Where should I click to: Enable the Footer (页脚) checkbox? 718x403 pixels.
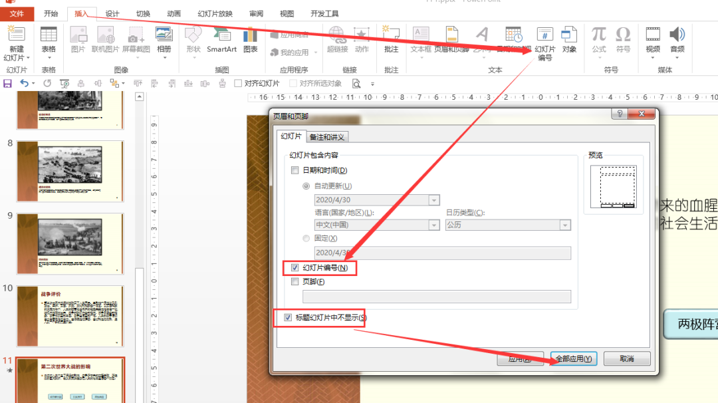click(x=295, y=282)
